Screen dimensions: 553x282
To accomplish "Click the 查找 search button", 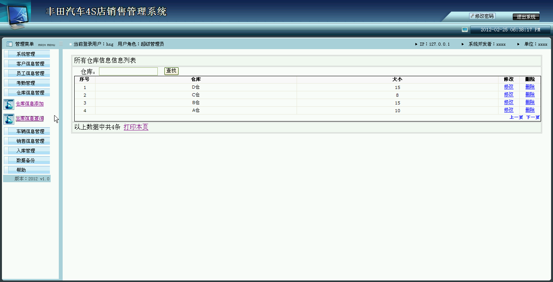I will tap(171, 71).
